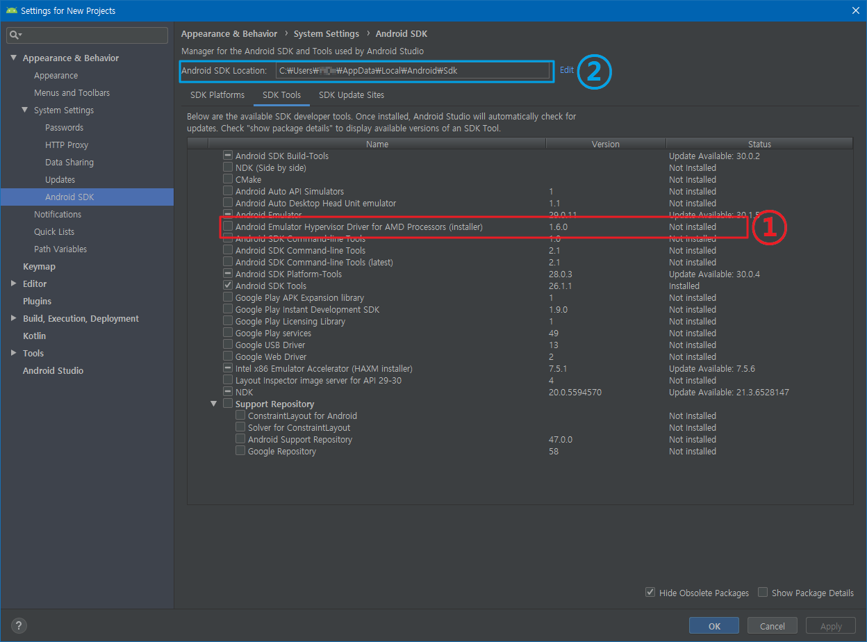Switch to the SDK Platforms tab
867x642 pixels.
click(217, 95)
